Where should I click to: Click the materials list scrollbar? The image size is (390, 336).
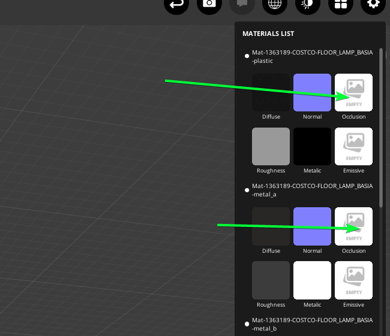point(381,128)
